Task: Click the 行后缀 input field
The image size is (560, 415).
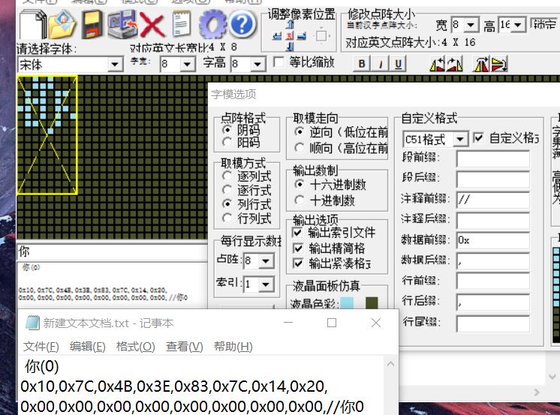Action: coord(493,303)
